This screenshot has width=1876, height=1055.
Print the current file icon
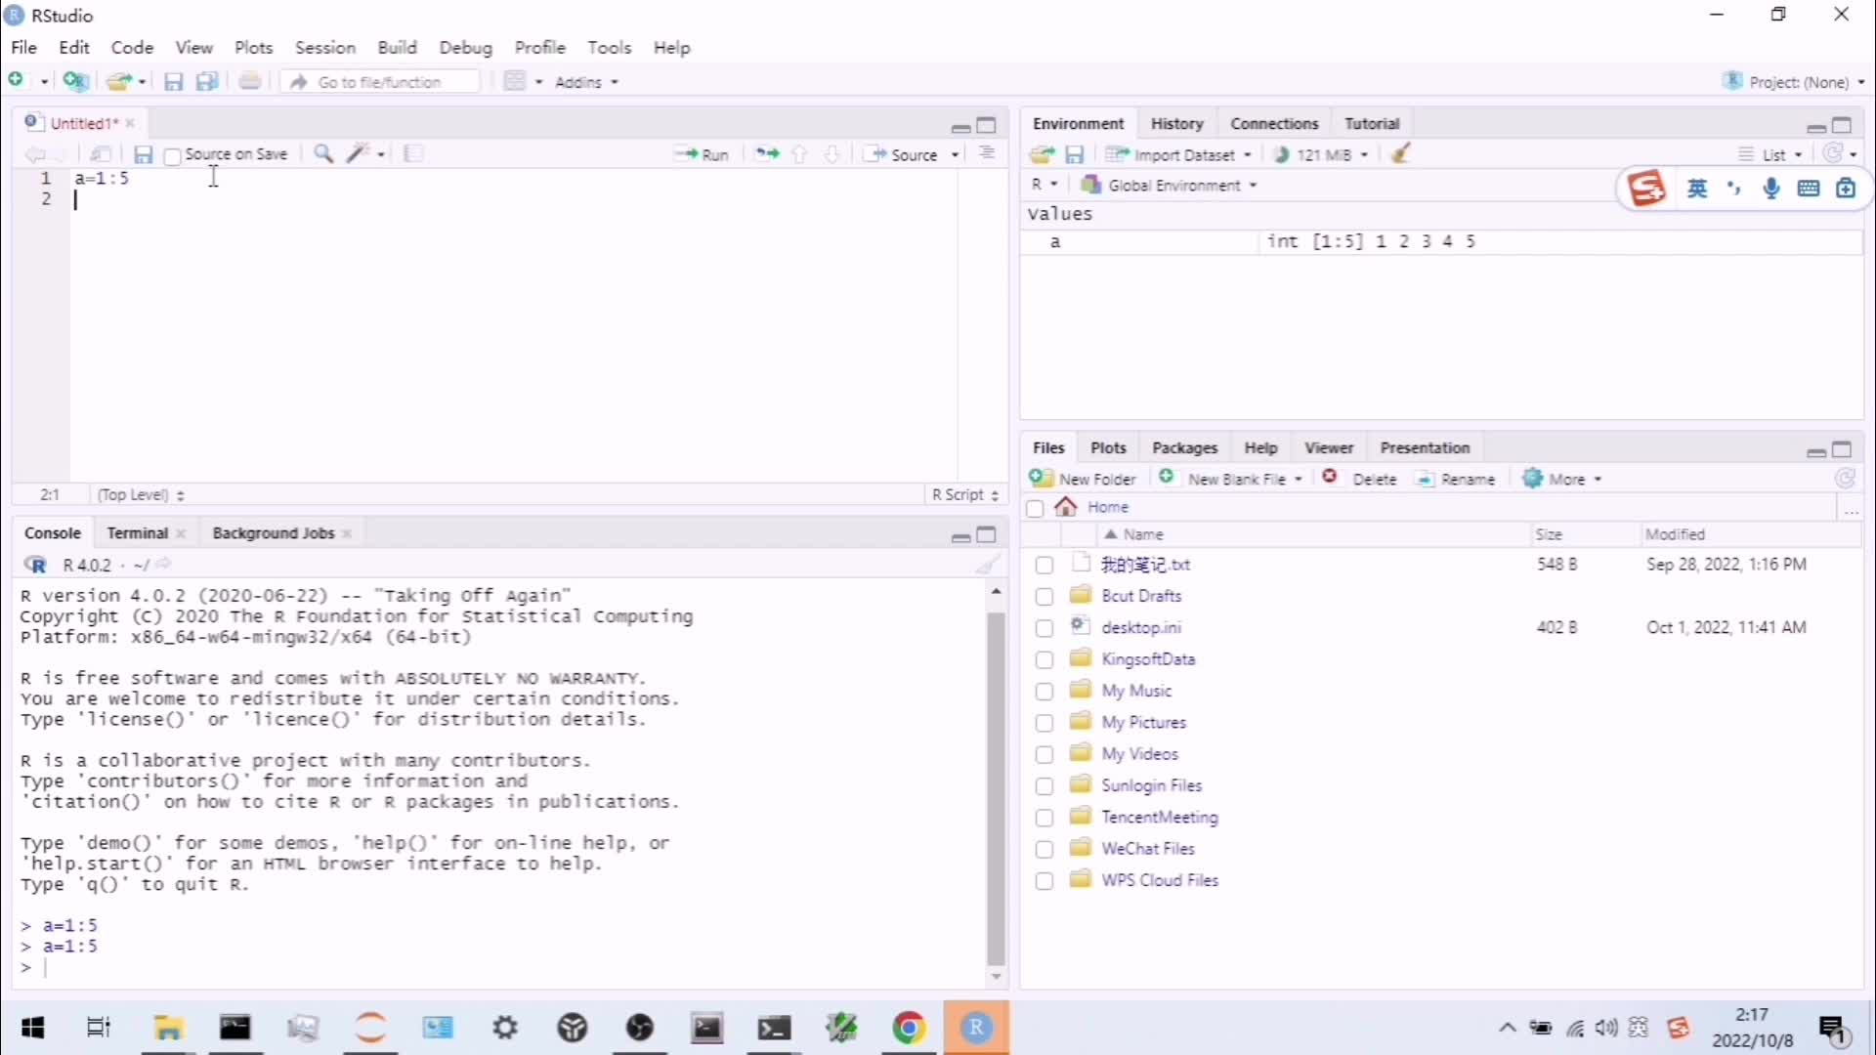click(250, 81)
